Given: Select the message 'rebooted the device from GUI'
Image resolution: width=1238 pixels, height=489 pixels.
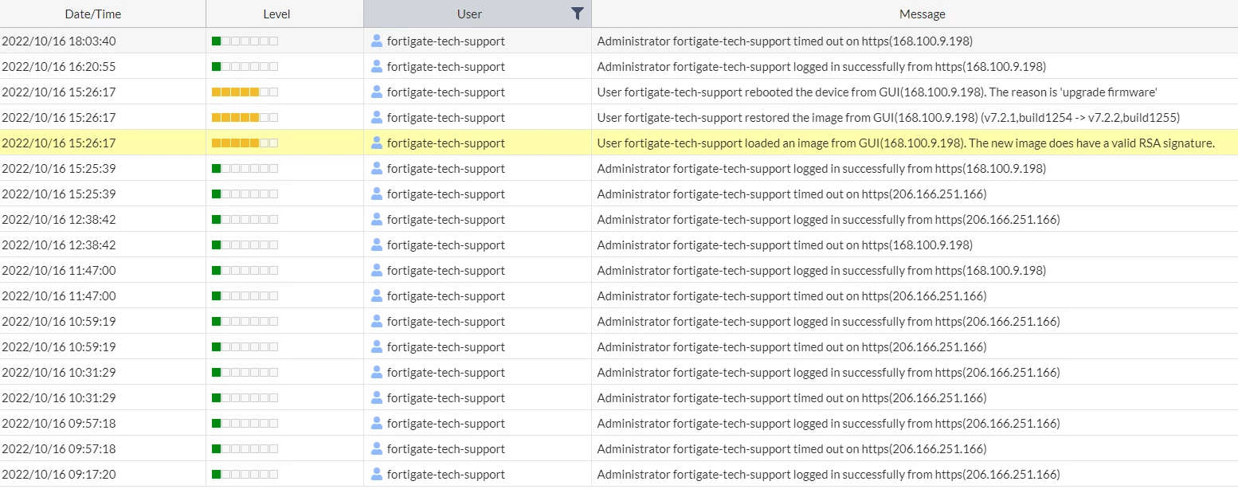Looking at the screenshot, I should click(x=877, y=92).
